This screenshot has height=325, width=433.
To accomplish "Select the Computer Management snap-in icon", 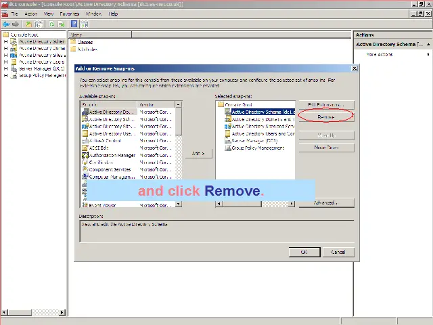I will tap(85, 176).
